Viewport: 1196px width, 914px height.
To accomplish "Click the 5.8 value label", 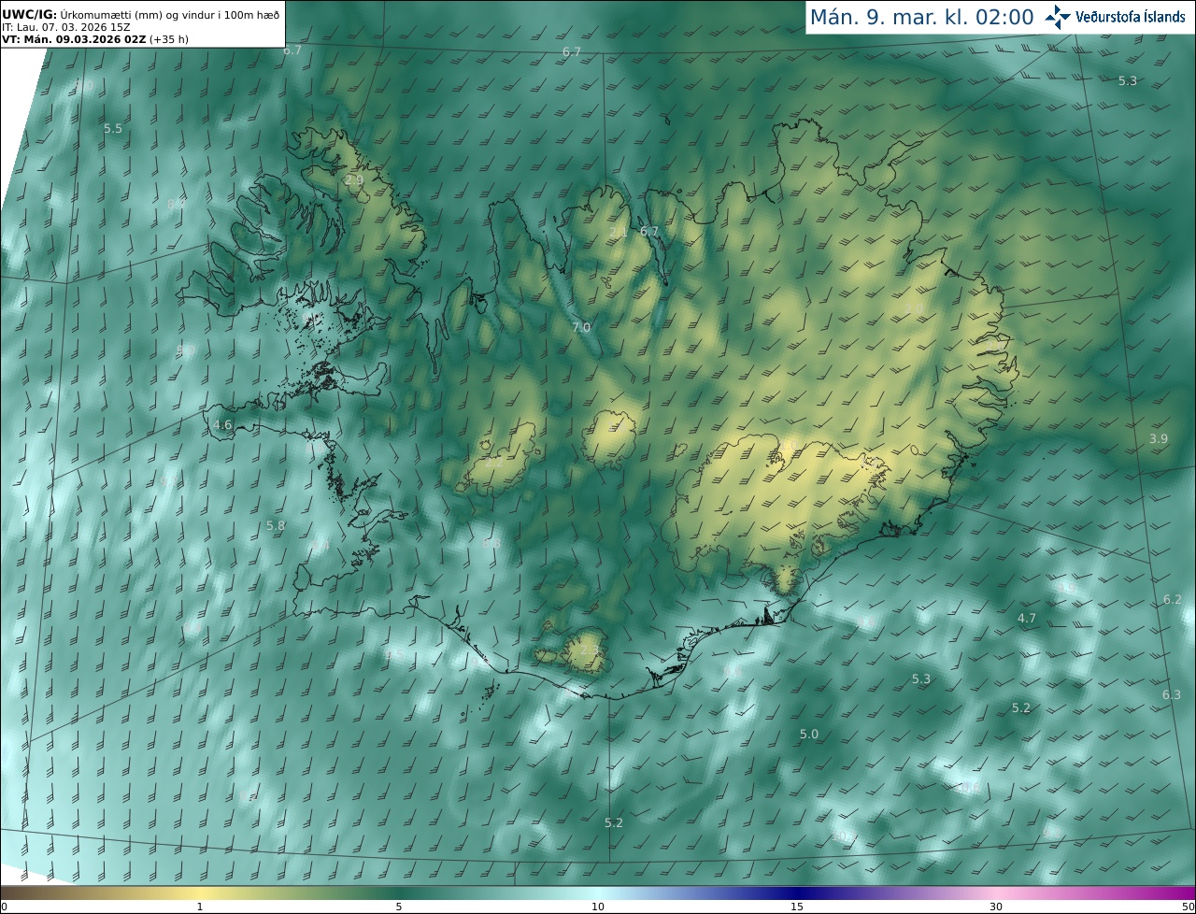I will 276,526.
